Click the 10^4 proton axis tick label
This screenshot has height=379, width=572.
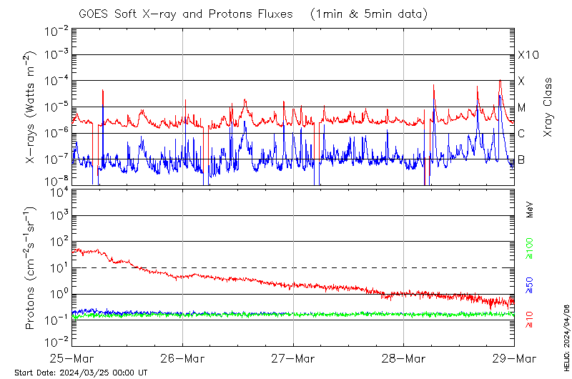(58, 190)
